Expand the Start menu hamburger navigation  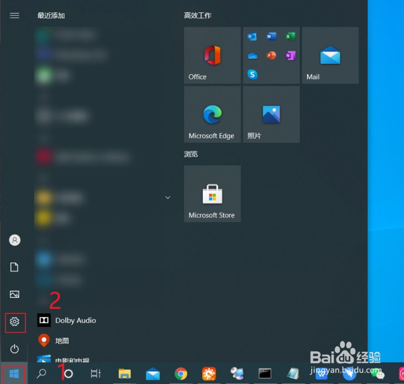(x=15, y=16)
